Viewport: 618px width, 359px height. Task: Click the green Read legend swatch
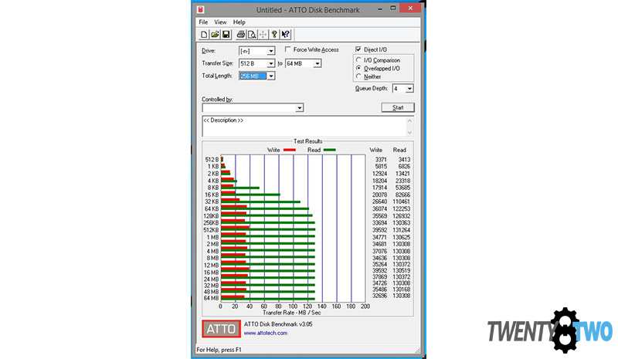(x=330, y=150)
